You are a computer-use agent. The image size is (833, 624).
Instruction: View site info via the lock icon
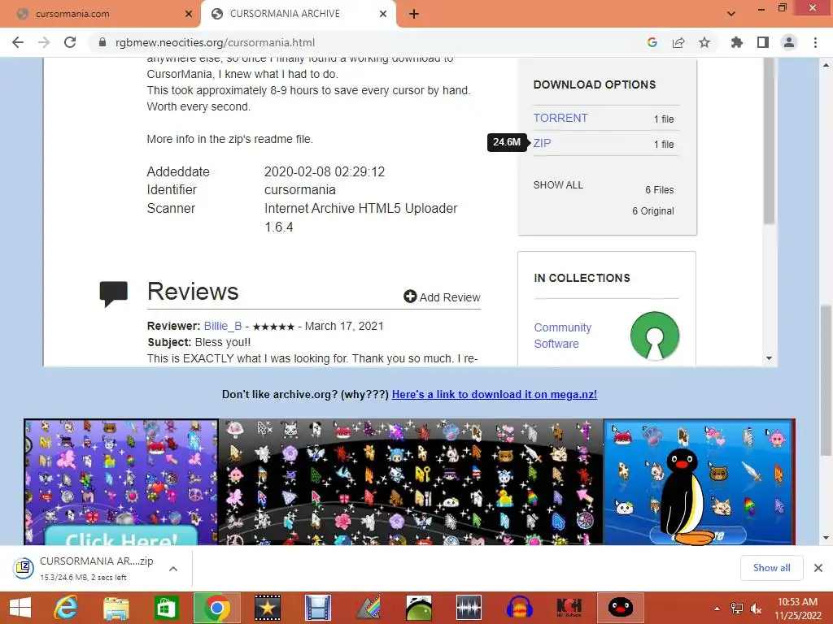102,42
